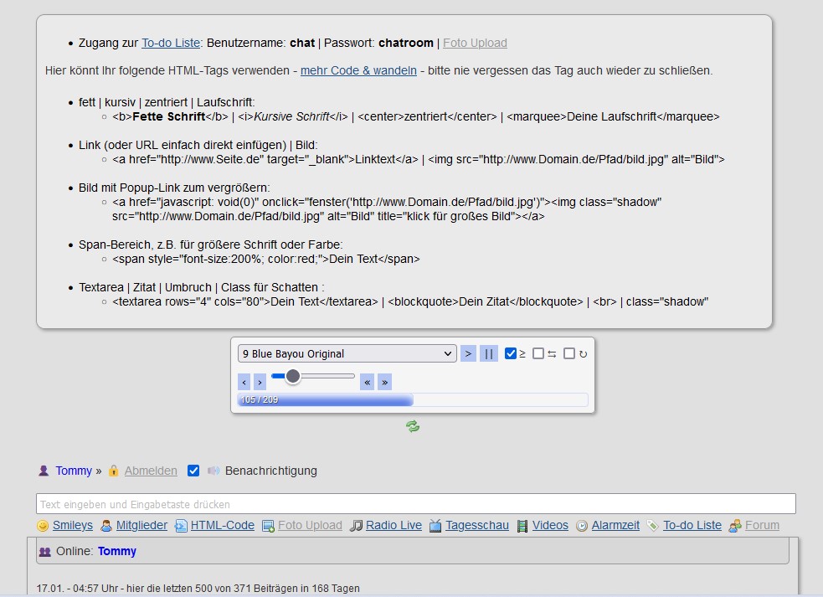823x597 pixels.
Task: Uncheck the continuous play checkbox
Action: pyautogui.click(x=511, y=353)
